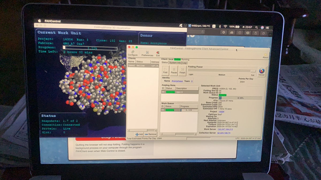Click Folding Slots Description column header
This screenshot has width=321, height=180.
(x=187, y=88)
